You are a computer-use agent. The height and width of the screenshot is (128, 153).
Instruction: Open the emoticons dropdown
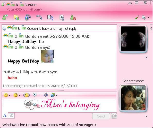tap(7, 95)
